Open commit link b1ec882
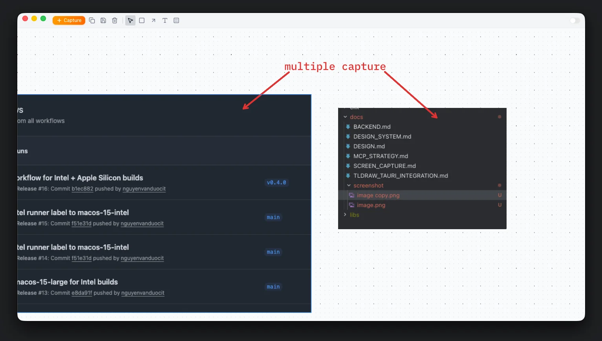Viewport: 602px width, 341px height. (x=82, y=189)
